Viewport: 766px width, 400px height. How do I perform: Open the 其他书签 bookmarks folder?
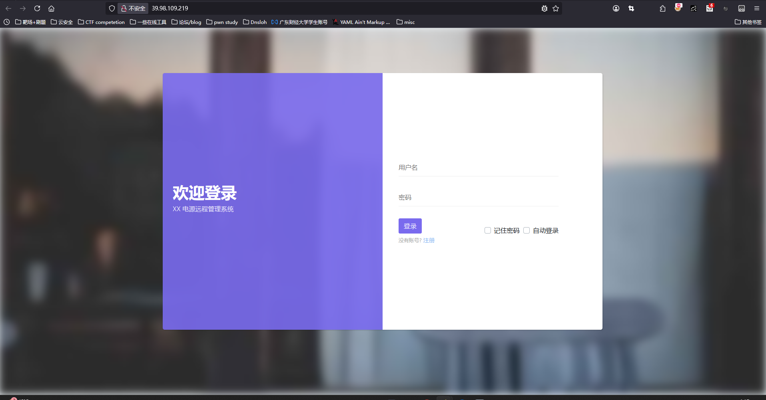coord(748,22)
